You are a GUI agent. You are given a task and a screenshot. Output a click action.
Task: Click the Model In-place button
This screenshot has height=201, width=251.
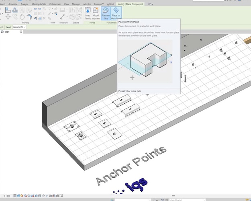pos(96,13)
